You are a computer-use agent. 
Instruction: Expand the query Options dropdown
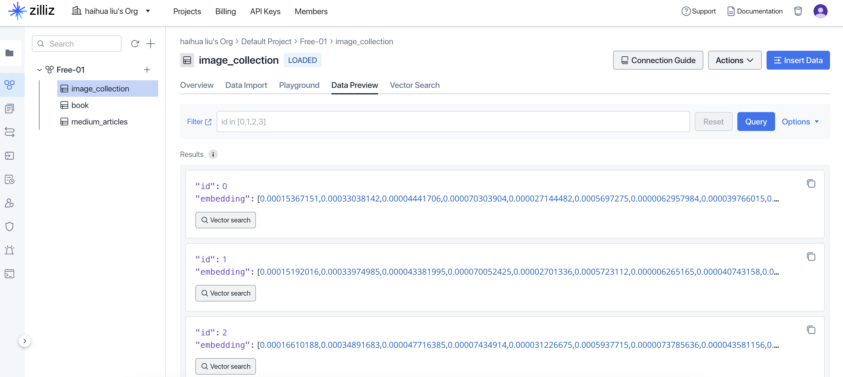click(800, 122)
